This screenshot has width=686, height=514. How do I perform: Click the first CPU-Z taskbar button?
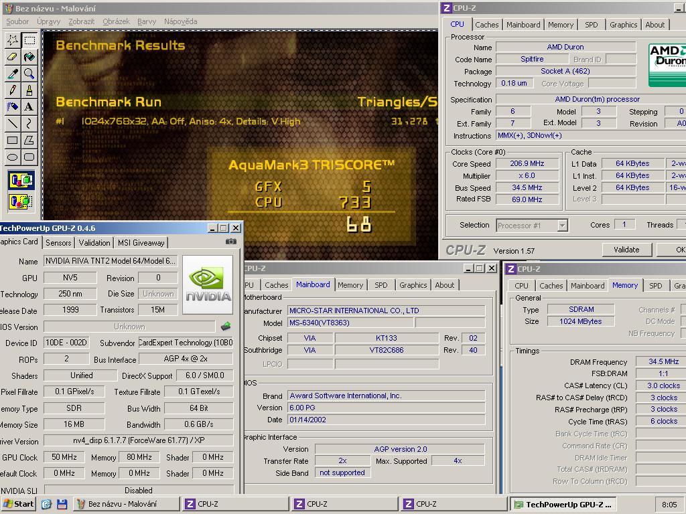(234, 504)
